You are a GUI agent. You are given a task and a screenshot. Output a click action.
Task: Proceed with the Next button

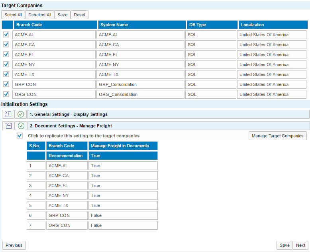(300, 245)
